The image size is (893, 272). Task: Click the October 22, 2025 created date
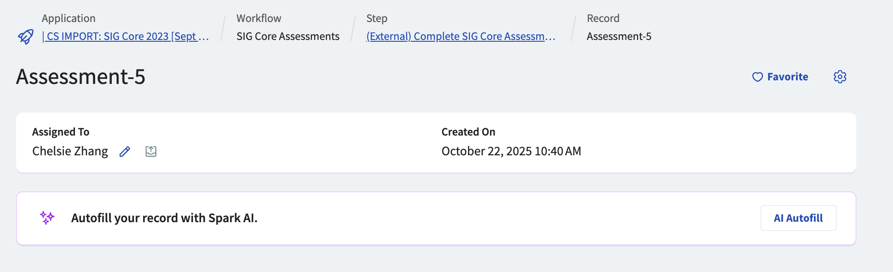point(511,151)
